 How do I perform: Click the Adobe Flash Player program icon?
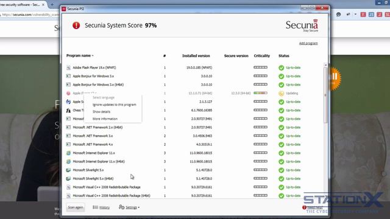coord(68,68)
